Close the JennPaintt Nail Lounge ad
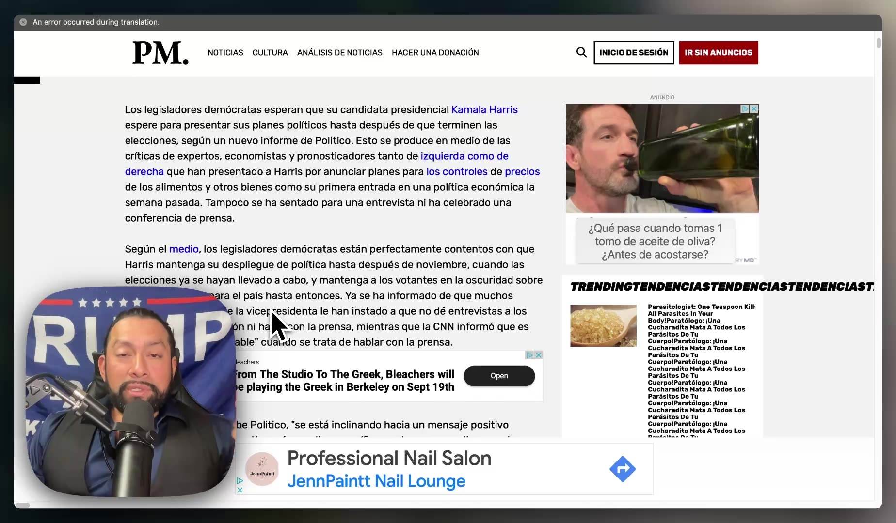Screen dimensions: 896x523 click(x=240, y=490)
